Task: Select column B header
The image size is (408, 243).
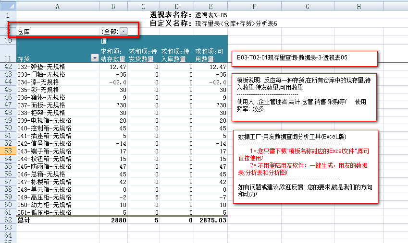Action: tap(114, 6)
